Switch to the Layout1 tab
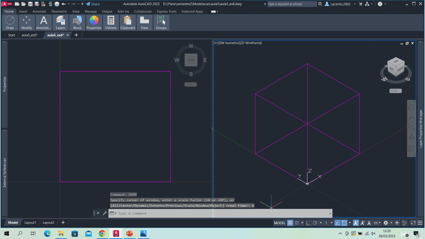Image resolution: width=425 pixels, height=239 pixels. coord(30,223)
